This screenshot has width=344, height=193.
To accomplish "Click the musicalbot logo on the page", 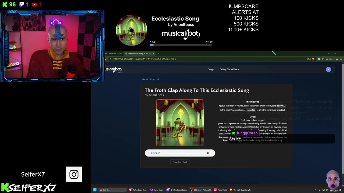I will click(113, 69).
